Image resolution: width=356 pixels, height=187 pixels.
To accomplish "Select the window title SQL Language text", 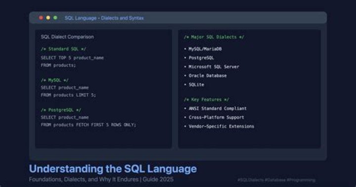I will tap(81, 18).
